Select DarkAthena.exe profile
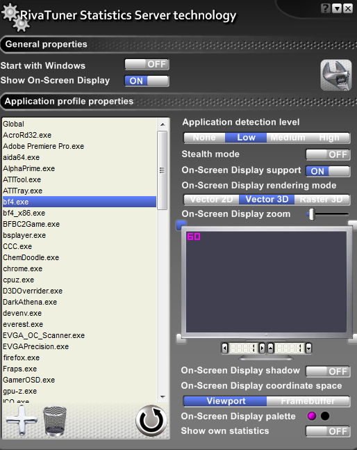 click(x=79, y=302)
